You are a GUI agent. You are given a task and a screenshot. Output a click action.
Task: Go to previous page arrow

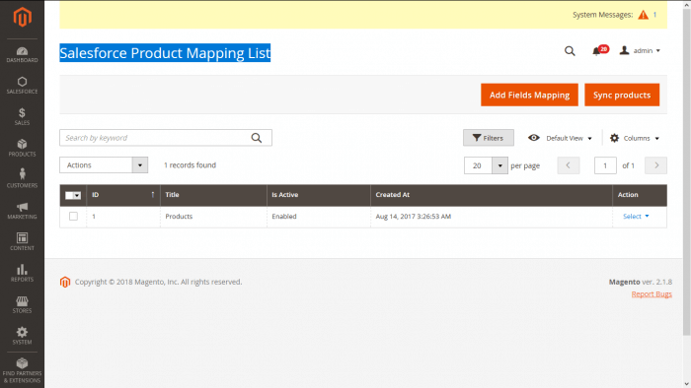tap(568, 165)
